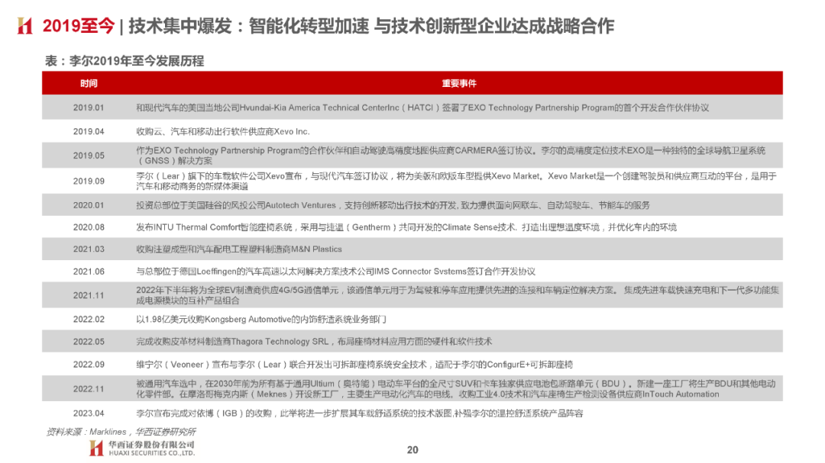Click the Veoneer ConfigurE+ seat event
The height and width of the screenshot is (463, 825).
pyautogui.click(x=354, y=364)
